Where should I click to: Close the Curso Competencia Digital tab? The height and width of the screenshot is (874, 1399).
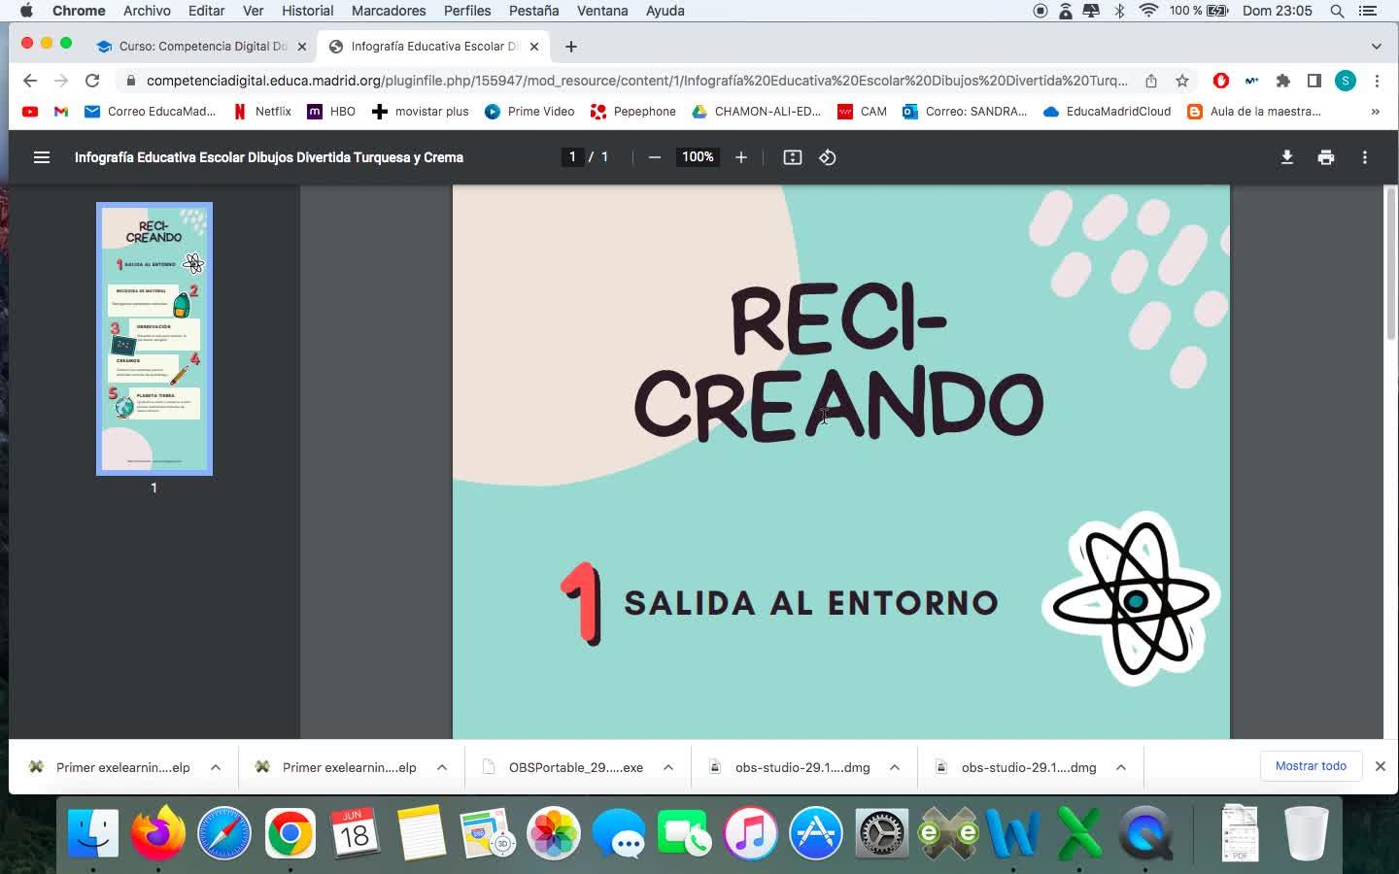(302, 47)
